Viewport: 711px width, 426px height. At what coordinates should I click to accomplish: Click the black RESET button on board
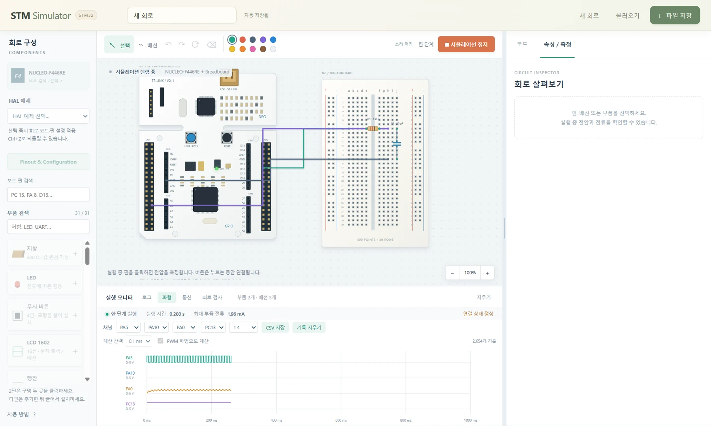227,138
